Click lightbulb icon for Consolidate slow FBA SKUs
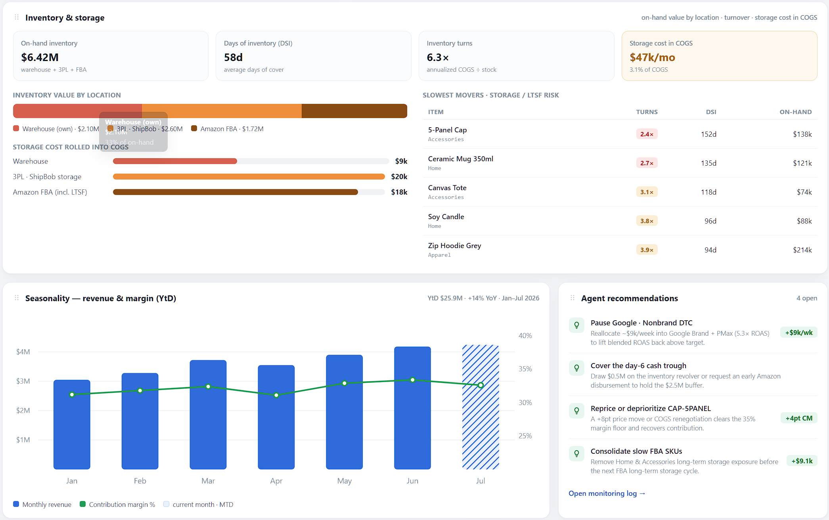This screenshot has height=520, width=829. pyautogui.click(x=576, y=454)
